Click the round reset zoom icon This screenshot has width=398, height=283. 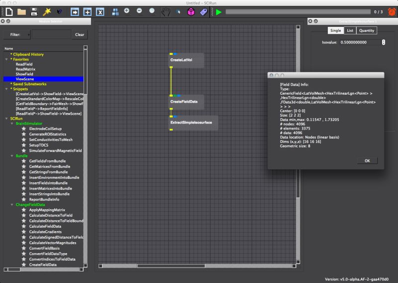point(152,10)
